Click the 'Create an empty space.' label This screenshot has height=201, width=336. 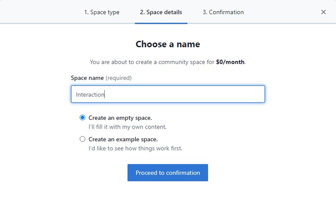pos(120,118)
